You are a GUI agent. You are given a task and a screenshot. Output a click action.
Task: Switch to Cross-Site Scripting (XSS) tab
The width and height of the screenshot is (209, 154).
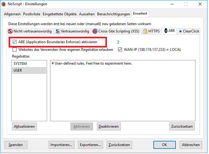pyautogui.click(x=116, y=31)
